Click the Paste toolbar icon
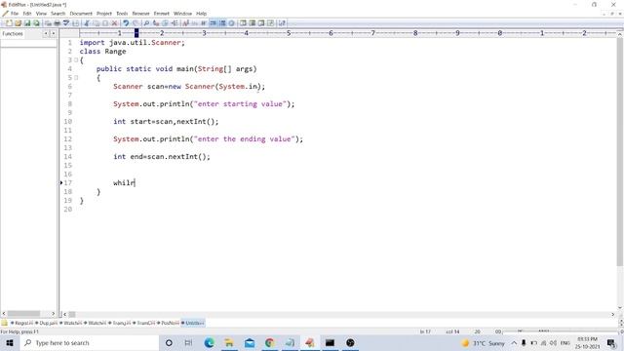 [105, 23]
